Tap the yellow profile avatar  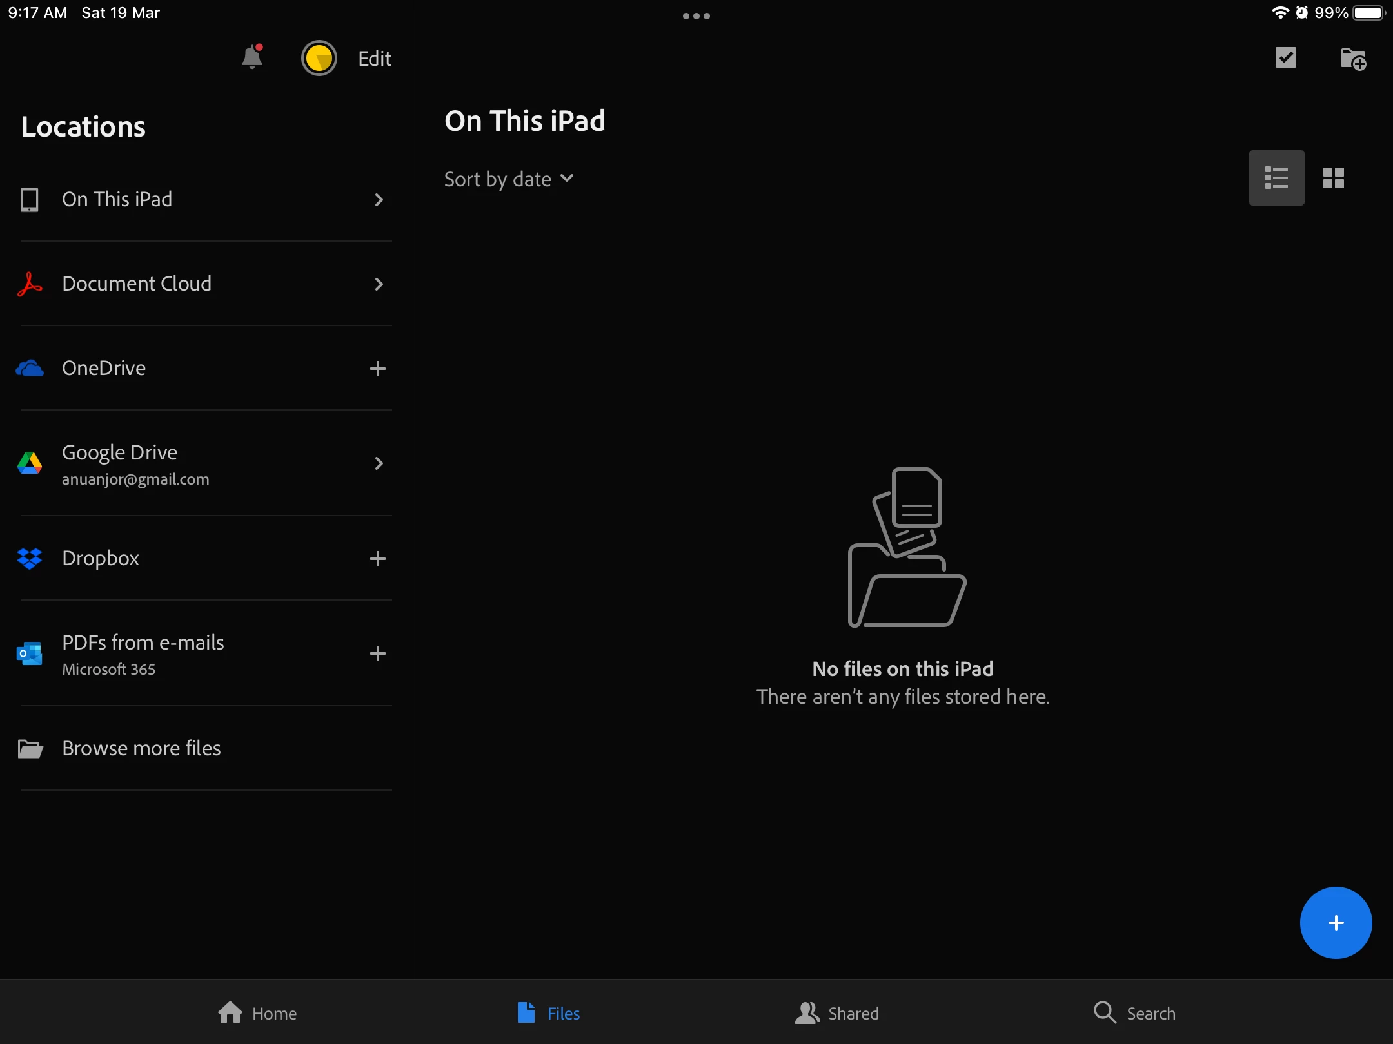[x=319, y=58]
